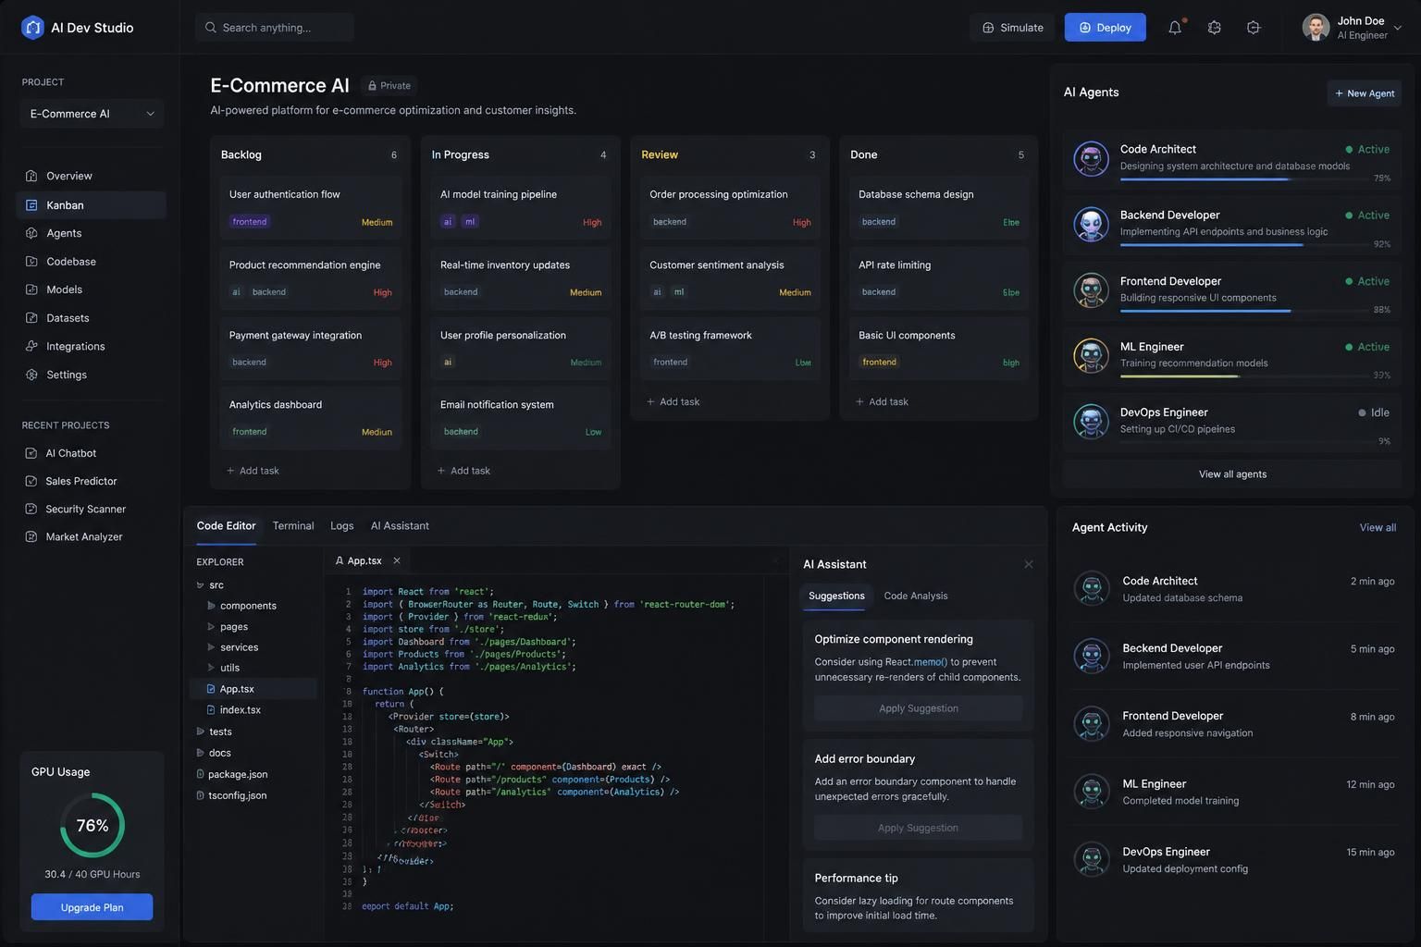Image resolution: width=1421 pixels, height=947 pixels.
Task: Switch to the Terminal tab
Action: pyautogui.click(x=293, y=525)
